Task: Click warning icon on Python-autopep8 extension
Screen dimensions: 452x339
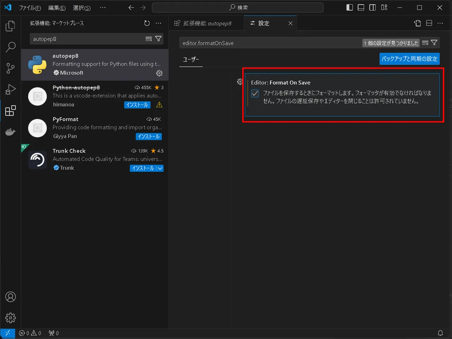Action: coord(159,105)
